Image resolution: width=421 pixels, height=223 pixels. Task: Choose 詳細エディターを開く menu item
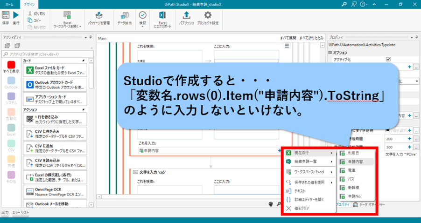309,200
